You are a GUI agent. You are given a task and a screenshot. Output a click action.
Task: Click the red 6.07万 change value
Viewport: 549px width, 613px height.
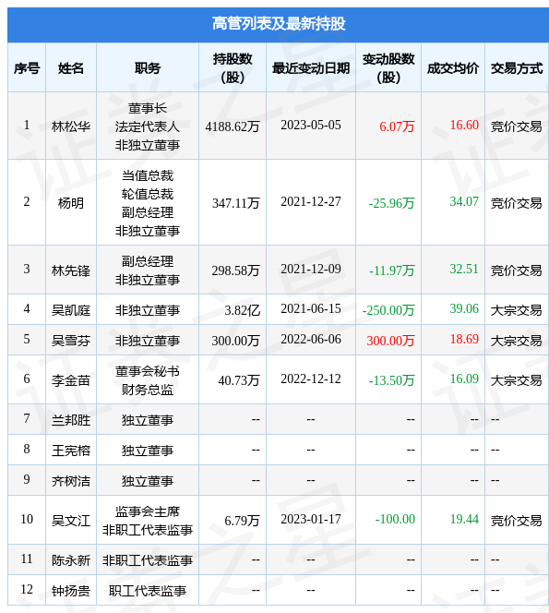point(397,126)
